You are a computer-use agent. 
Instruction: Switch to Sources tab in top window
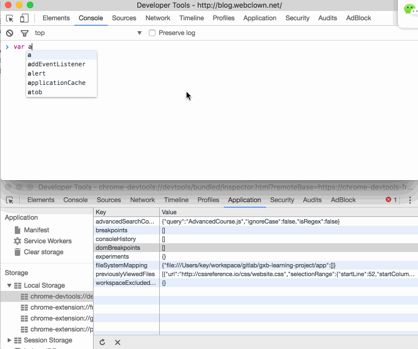124,18
